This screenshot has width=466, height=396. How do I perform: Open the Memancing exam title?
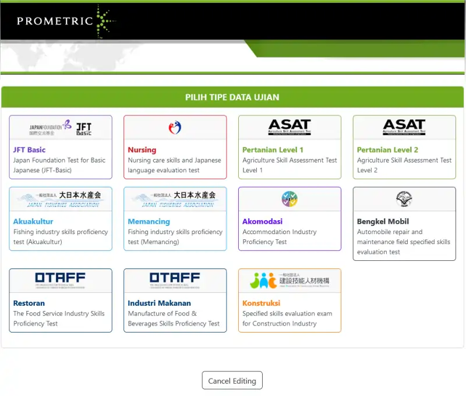tap(149, 221)
